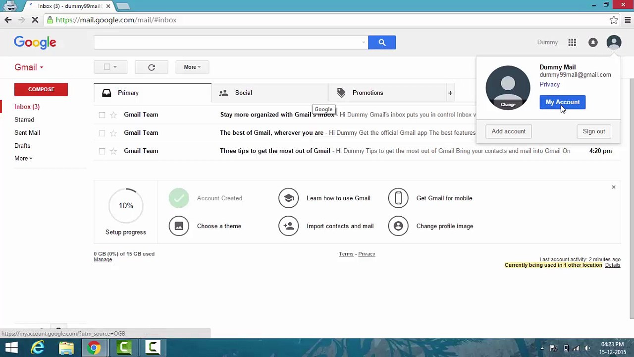
Task: Tick checkbox for 'Stay more organized' email
Action: [102, 115]
